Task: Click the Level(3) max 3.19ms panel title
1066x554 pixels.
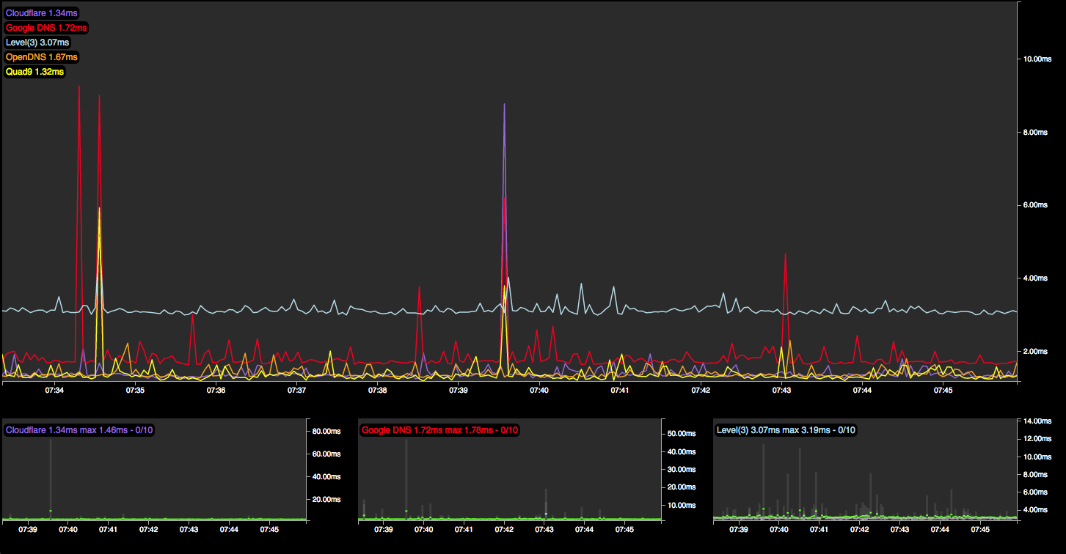Action: [786, 430]
